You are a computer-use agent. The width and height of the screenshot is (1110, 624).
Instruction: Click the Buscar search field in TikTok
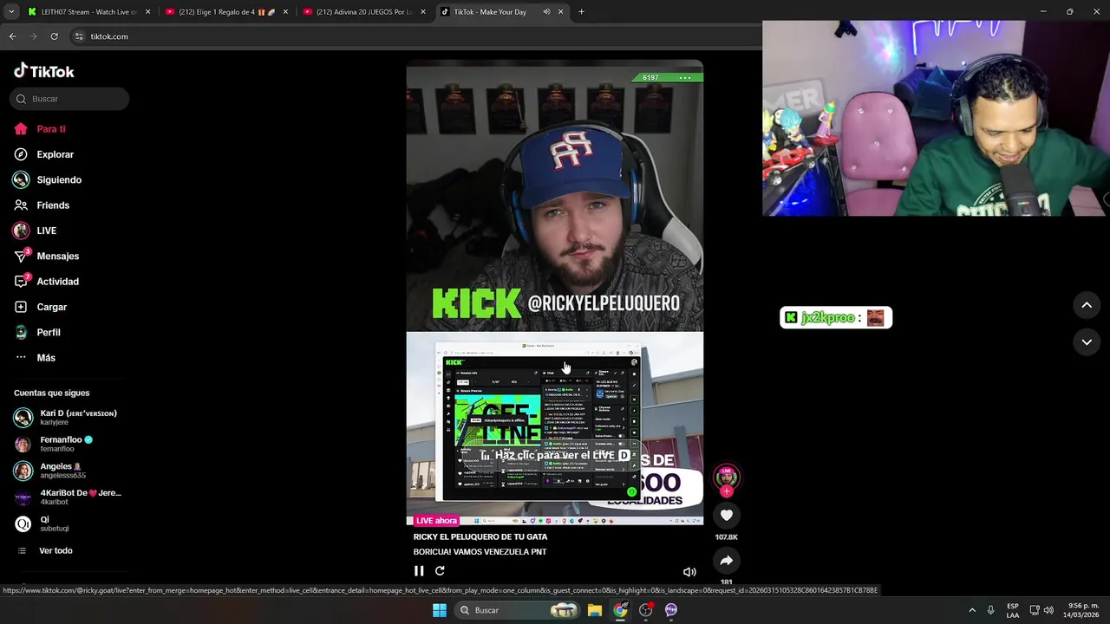(x=69, y=99)
